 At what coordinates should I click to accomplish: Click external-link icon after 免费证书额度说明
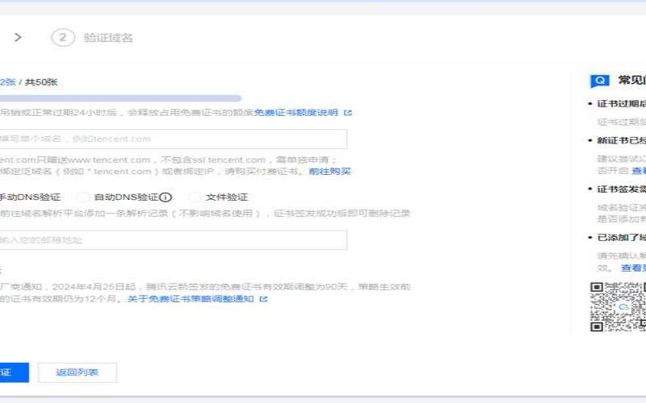pyautogui.click(x=348, y=113)
